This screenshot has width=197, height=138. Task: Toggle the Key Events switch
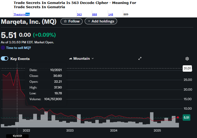click(x=5, y=58)
